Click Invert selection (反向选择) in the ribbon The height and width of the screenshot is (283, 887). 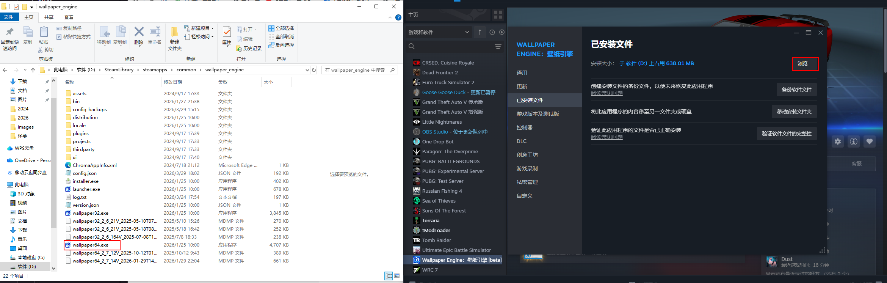(281, 45)
